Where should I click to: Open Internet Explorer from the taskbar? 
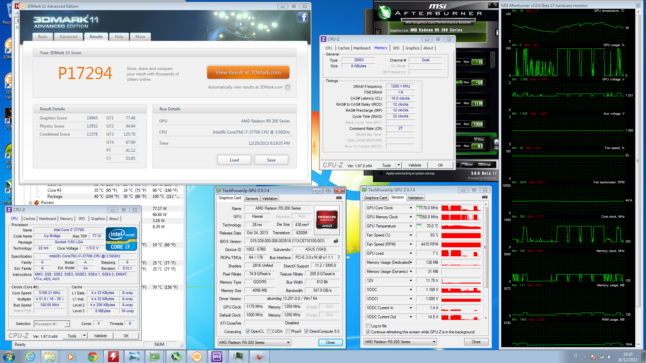click(x=30, y=356)
